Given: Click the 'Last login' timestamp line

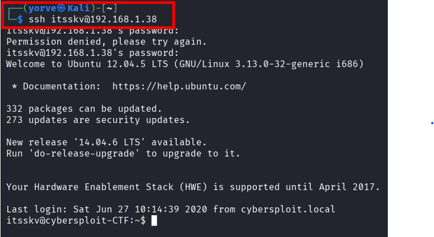Looking at the screenshot, I should (171, 209).
